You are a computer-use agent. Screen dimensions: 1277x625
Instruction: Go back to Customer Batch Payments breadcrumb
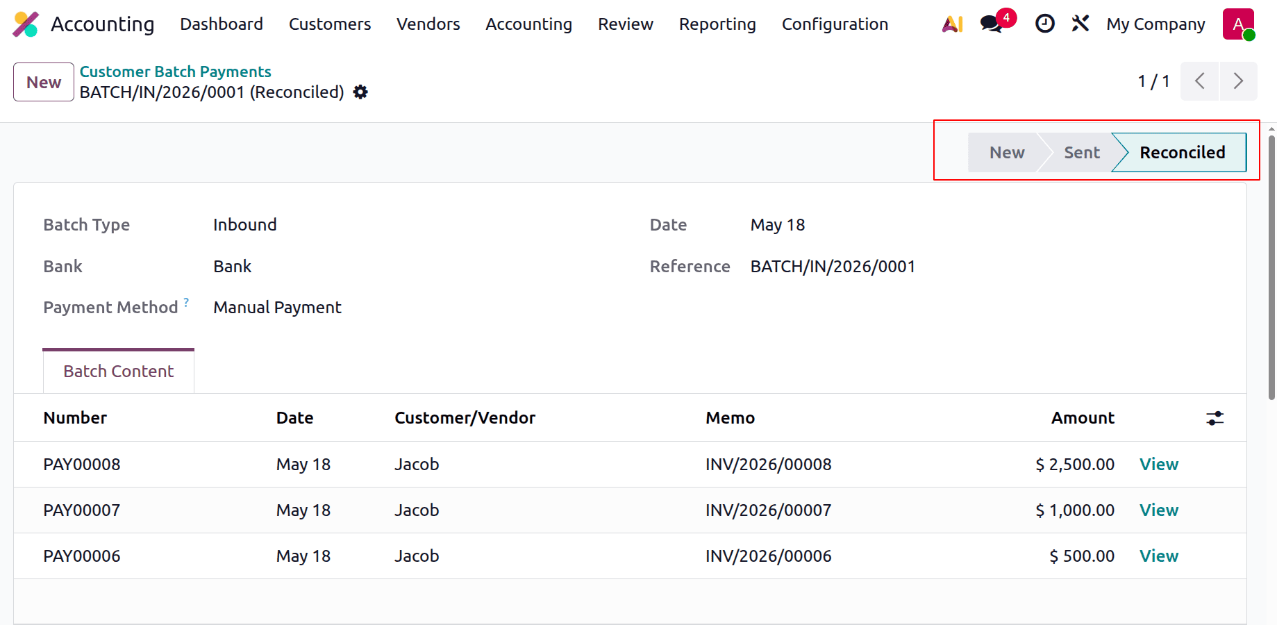click(x=175, y=72)
